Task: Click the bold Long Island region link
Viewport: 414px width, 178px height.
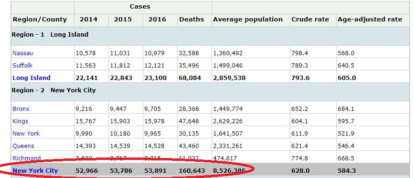Action: click(x=32, y=78)
